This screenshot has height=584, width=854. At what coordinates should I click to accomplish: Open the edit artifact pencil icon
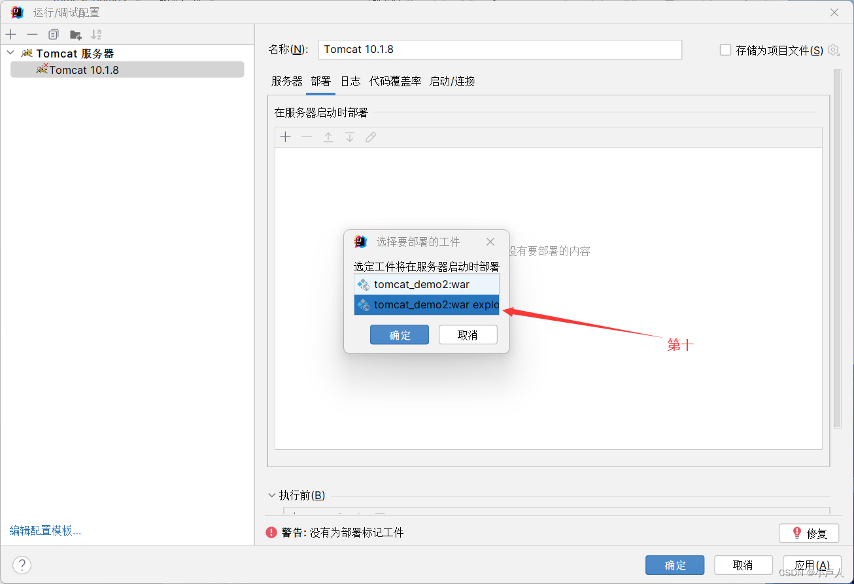[371, 137]
